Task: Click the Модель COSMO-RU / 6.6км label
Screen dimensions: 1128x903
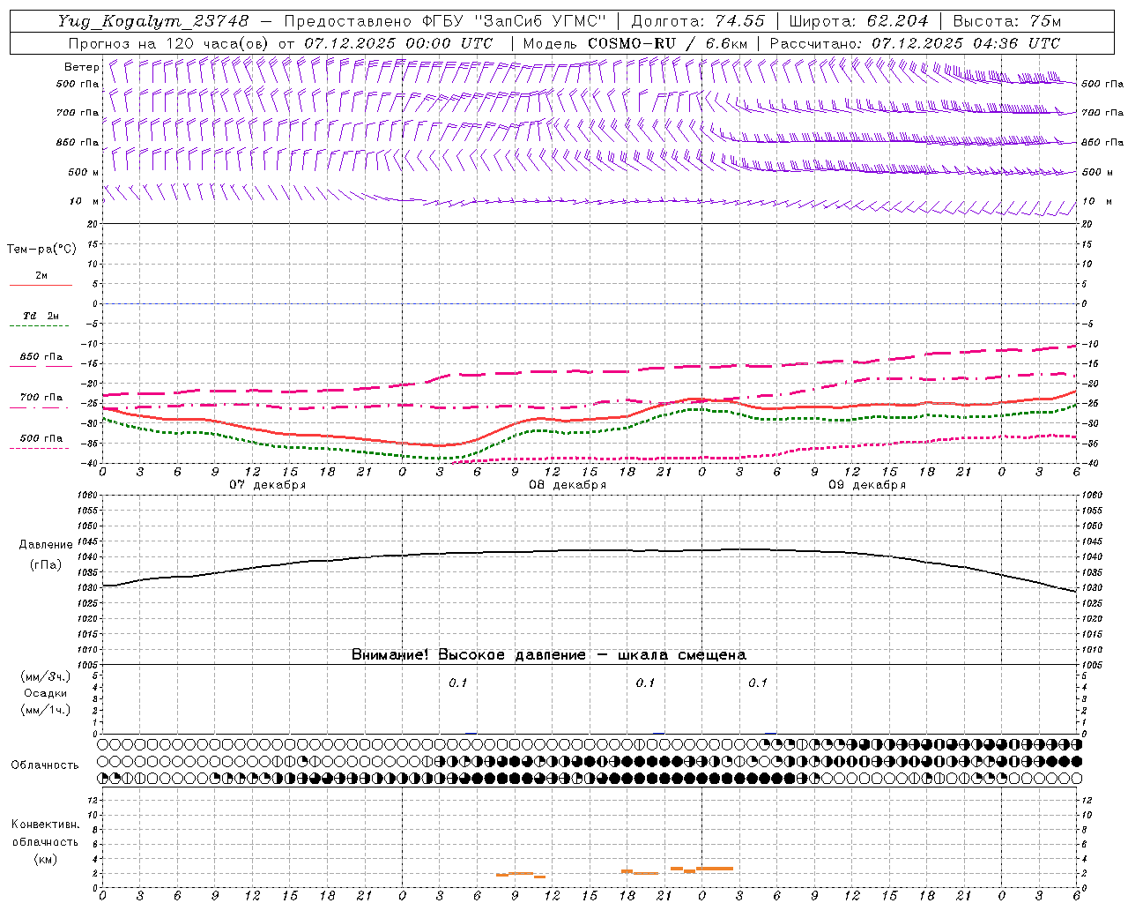Action: coord(634,43)
